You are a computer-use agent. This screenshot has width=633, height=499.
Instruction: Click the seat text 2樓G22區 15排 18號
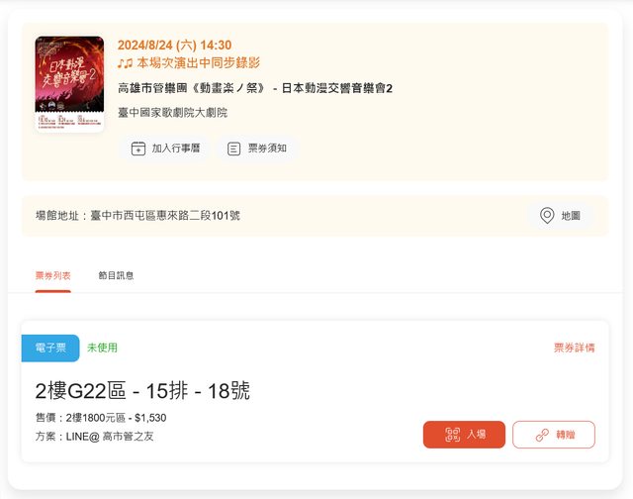(x=142, y=391)
